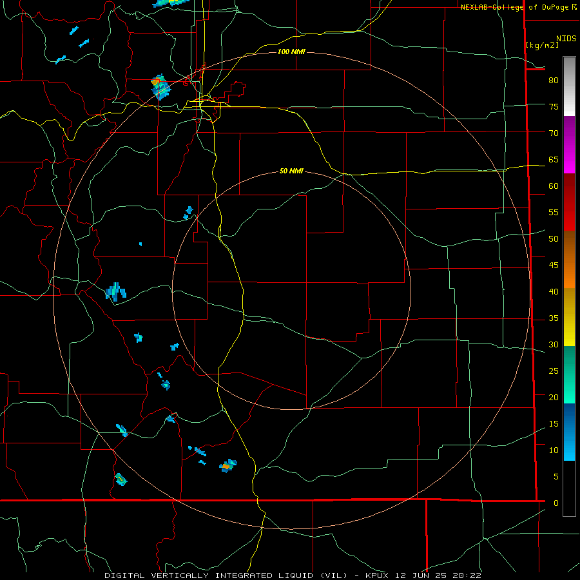Image resolution: width=580 pixels, height=580 pixels.
Task: Pick the red segment of the color bar
Action: pos(569,202)
